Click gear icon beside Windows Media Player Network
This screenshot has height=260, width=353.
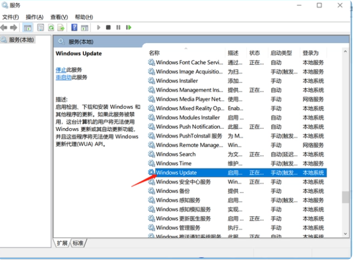click(x=151, y=99)
